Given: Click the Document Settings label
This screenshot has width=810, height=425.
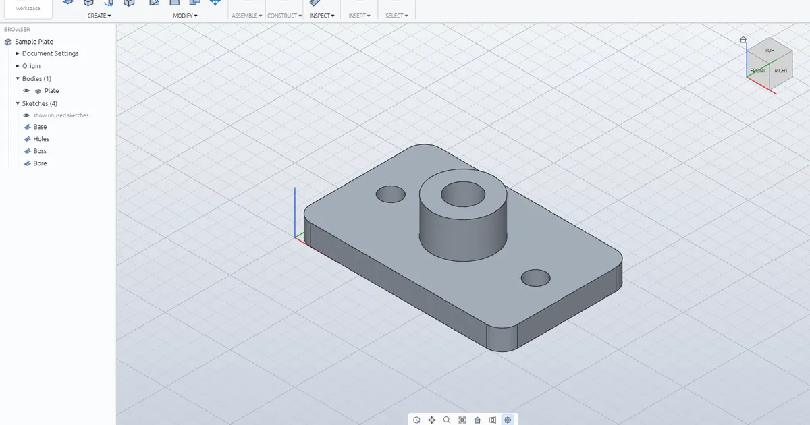Looking at the screenshot, I should (50, 53).
